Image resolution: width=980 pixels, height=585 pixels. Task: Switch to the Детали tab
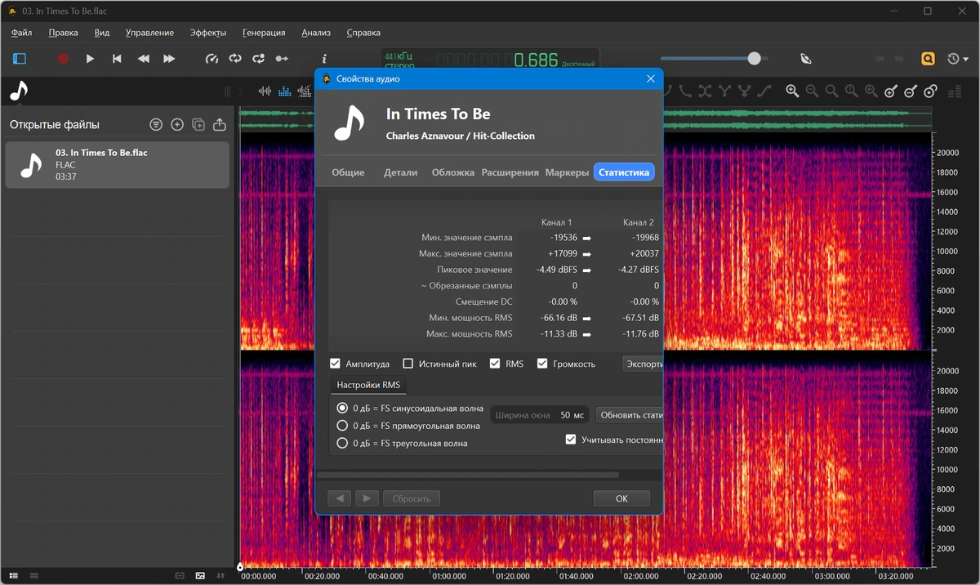(400, 172)
